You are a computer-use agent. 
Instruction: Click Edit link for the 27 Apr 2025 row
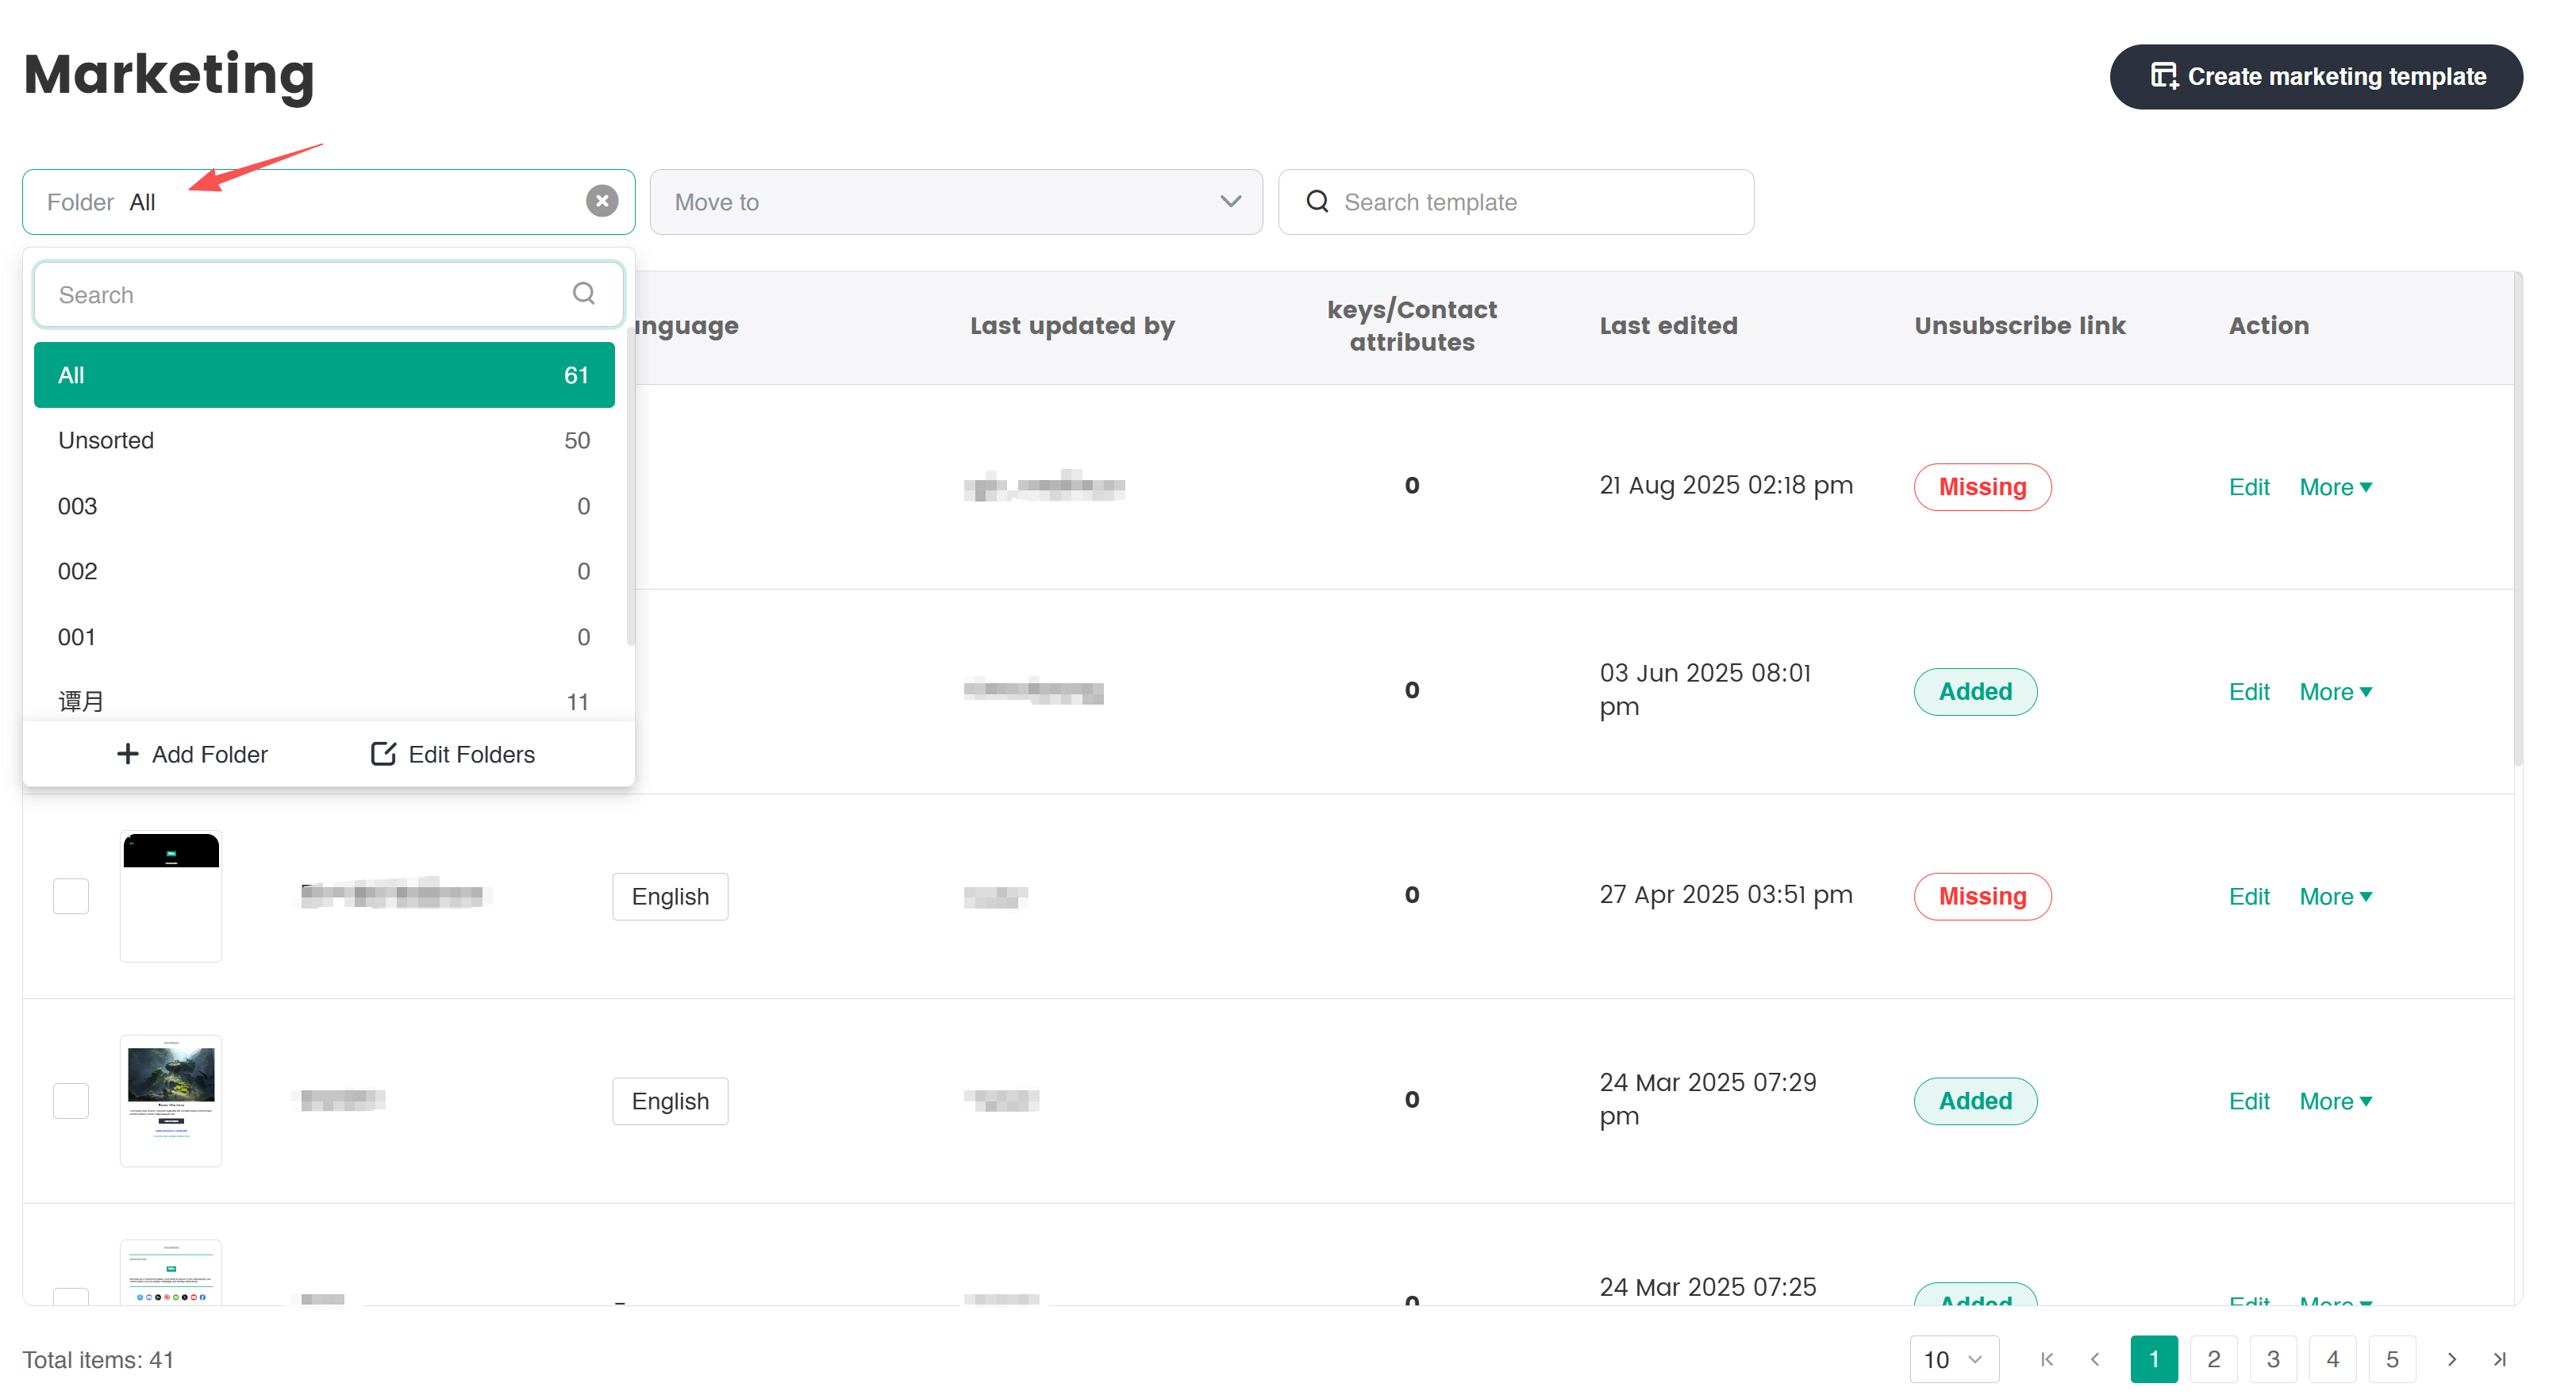2248,896
